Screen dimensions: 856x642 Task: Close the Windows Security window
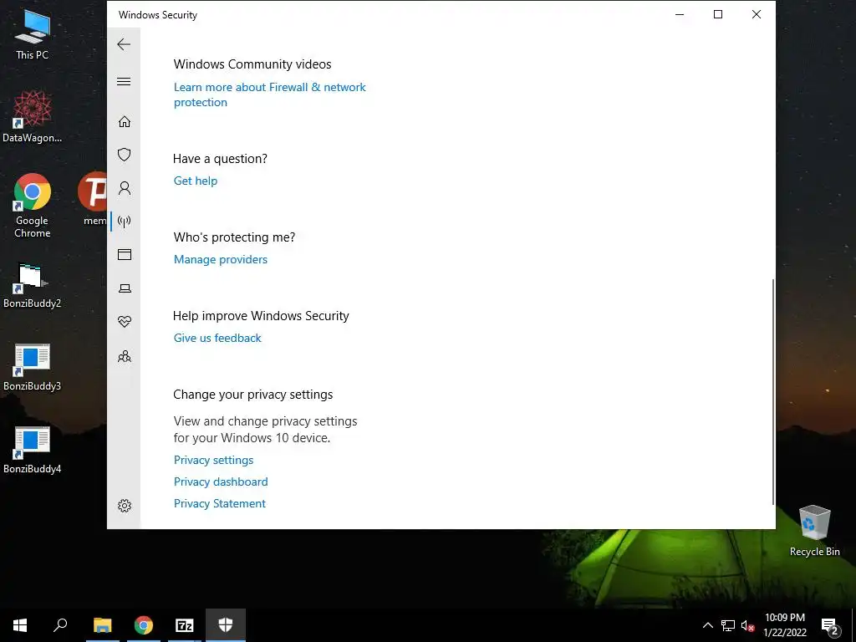coord(756,14)
